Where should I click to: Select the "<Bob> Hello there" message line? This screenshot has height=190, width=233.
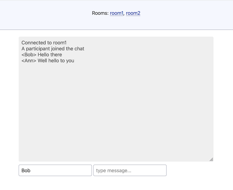click(x=42, y=55)
